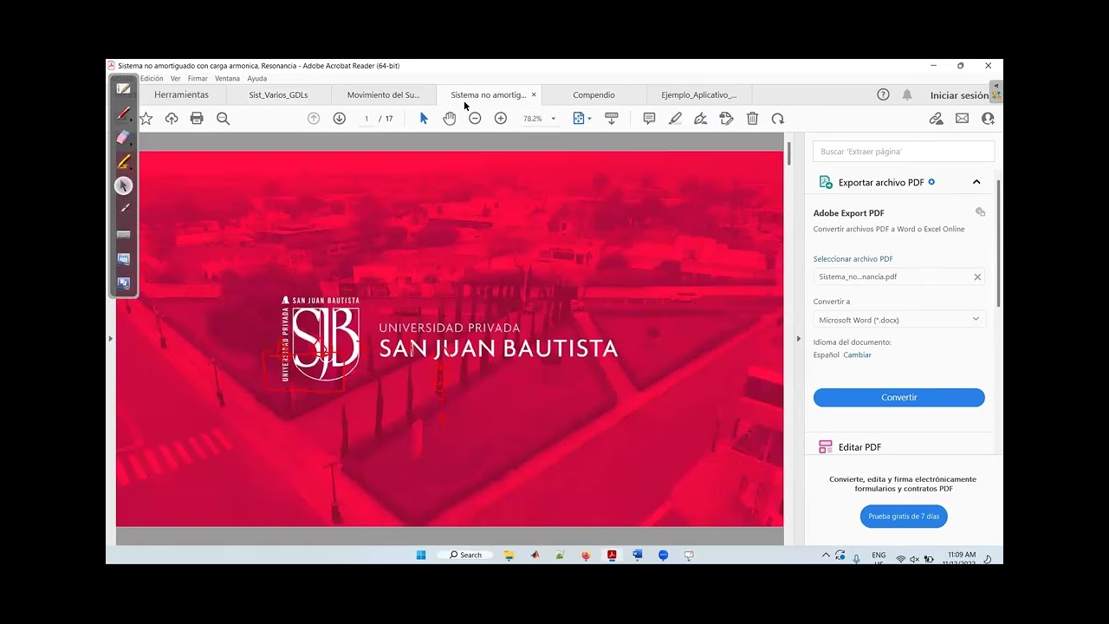This screenshot has width=1109, height=624.
Task: Choose the hand pan tool
Action: click(x=449, y=119)
